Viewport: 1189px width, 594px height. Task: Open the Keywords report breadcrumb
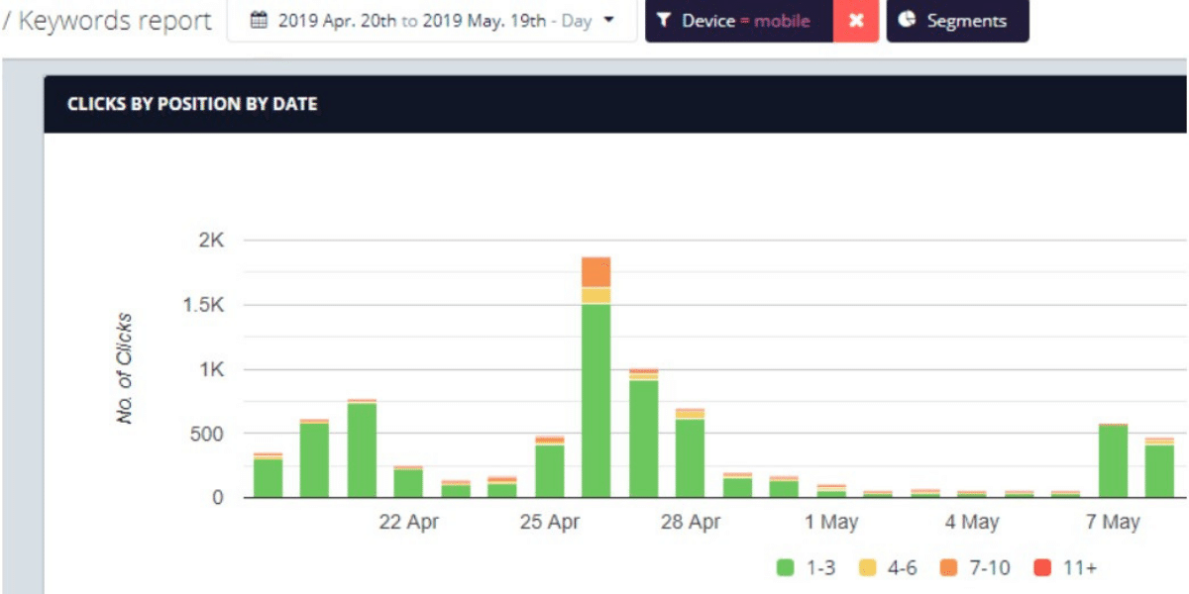[114, 21]
